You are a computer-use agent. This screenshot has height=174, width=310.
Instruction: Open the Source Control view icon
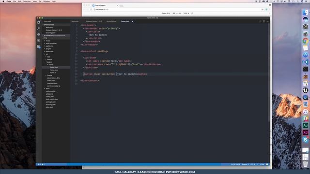[x=39, y=34]
